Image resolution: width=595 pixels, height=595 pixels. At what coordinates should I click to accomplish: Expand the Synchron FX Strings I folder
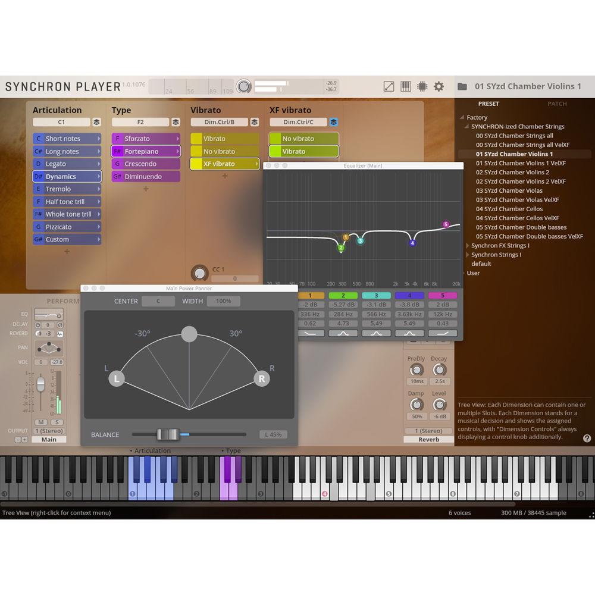coord(468,246)
